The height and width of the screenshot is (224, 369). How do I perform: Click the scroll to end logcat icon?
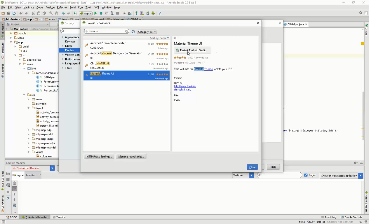point(14,189)
